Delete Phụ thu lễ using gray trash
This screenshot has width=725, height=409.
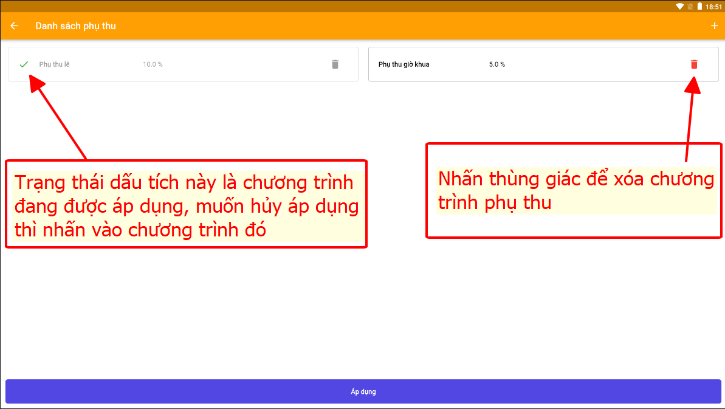[335, 64]
